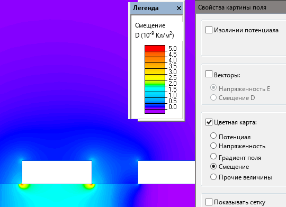The height and width of the screenshot is (207, 286).
Task: Click the 'Смещение' heading in the legend
Action: click(x=150, y=25)
